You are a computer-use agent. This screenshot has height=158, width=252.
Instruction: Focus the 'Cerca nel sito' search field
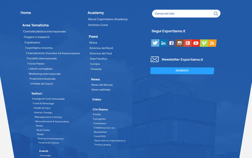(x=186, y=14)
